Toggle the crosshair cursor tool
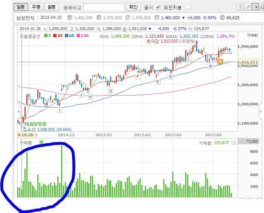 pyautogui.click(x=255, y=7)
